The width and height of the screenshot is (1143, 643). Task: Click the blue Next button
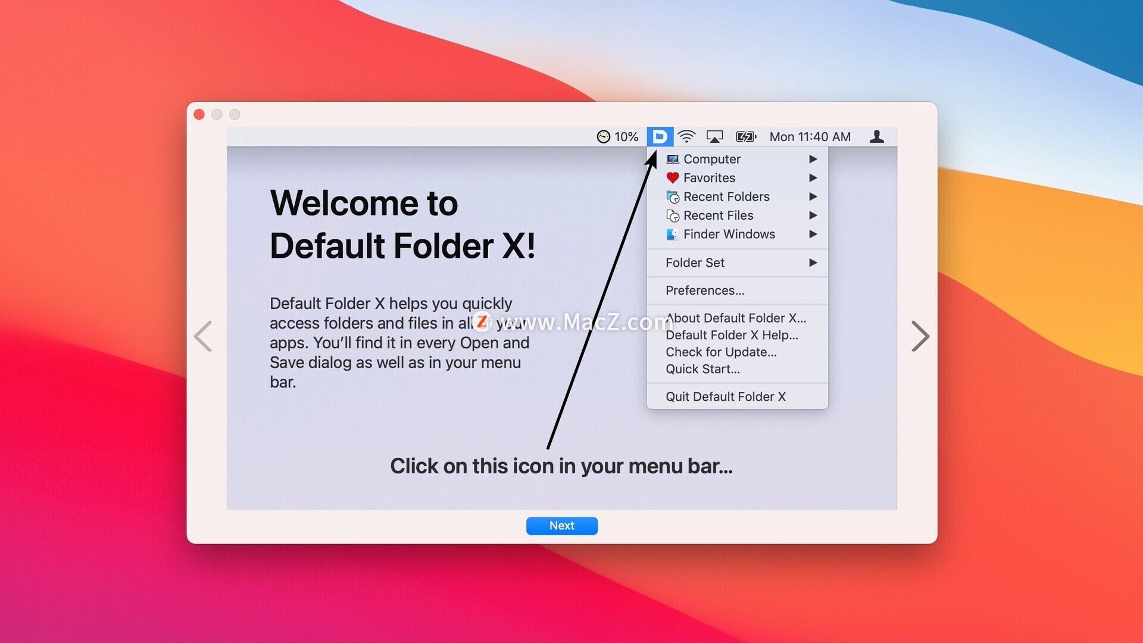(561, 526)
